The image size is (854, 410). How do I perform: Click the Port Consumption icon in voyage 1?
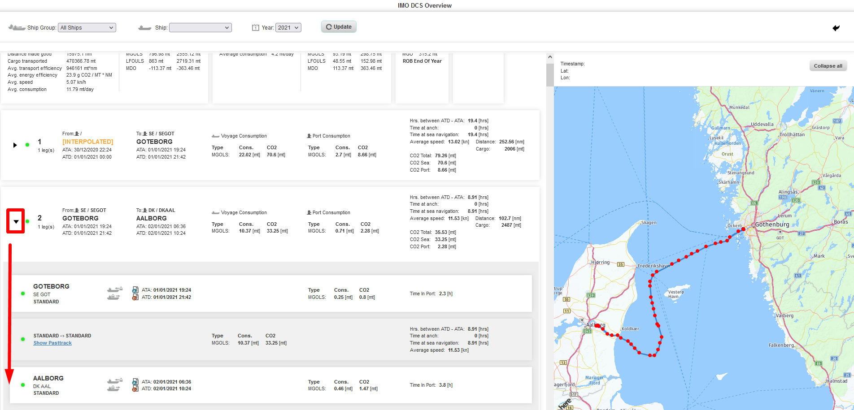pyautogui.click(x=309, y=136)
